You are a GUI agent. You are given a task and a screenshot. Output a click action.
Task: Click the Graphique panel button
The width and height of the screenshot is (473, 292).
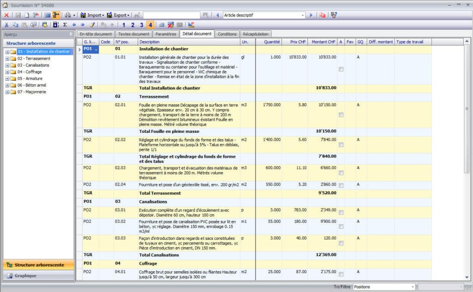(x=39, y=276)
